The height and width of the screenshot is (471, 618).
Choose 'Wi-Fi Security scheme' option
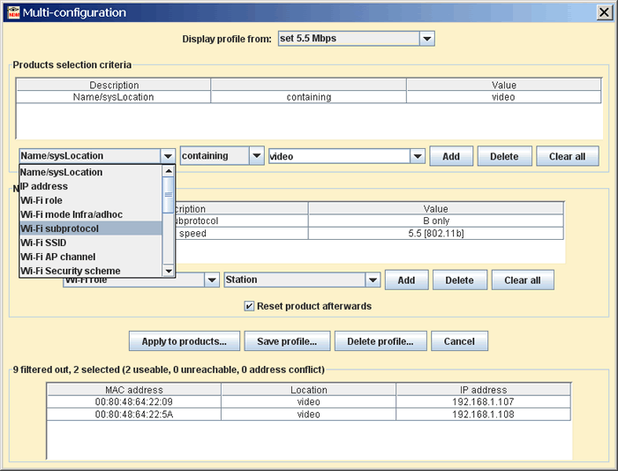(90, 271)
